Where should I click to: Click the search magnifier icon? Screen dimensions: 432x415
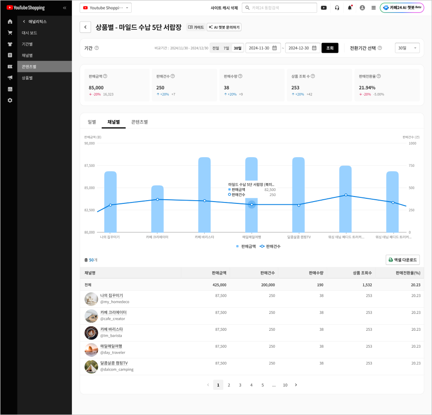click(x=248, y=8)
